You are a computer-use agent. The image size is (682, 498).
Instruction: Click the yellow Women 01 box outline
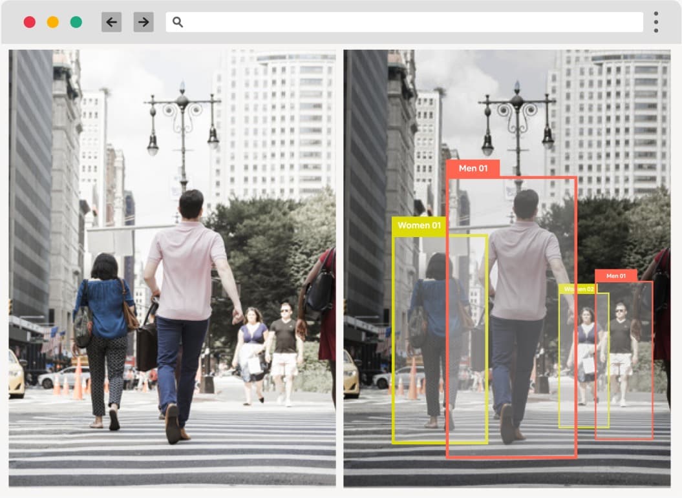click(392, 336)
